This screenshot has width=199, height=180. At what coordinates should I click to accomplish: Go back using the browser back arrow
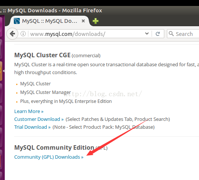(x=12, y=34)
